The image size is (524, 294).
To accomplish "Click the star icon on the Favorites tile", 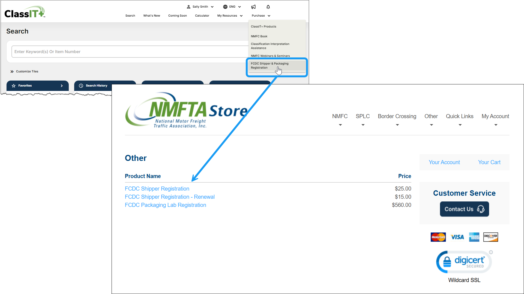I will pyautogui.click(x=14, y=85).
